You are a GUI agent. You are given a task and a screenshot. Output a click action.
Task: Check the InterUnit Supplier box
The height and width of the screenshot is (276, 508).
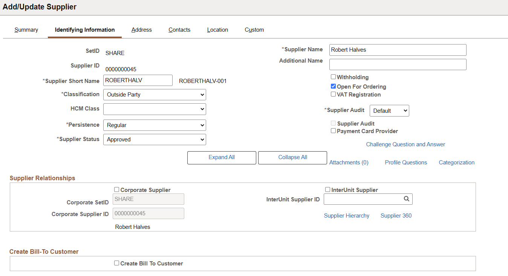pyautogui.click(x=327, y=189)
